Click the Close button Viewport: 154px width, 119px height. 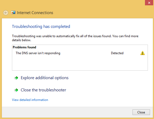click(x=141, y=112)
